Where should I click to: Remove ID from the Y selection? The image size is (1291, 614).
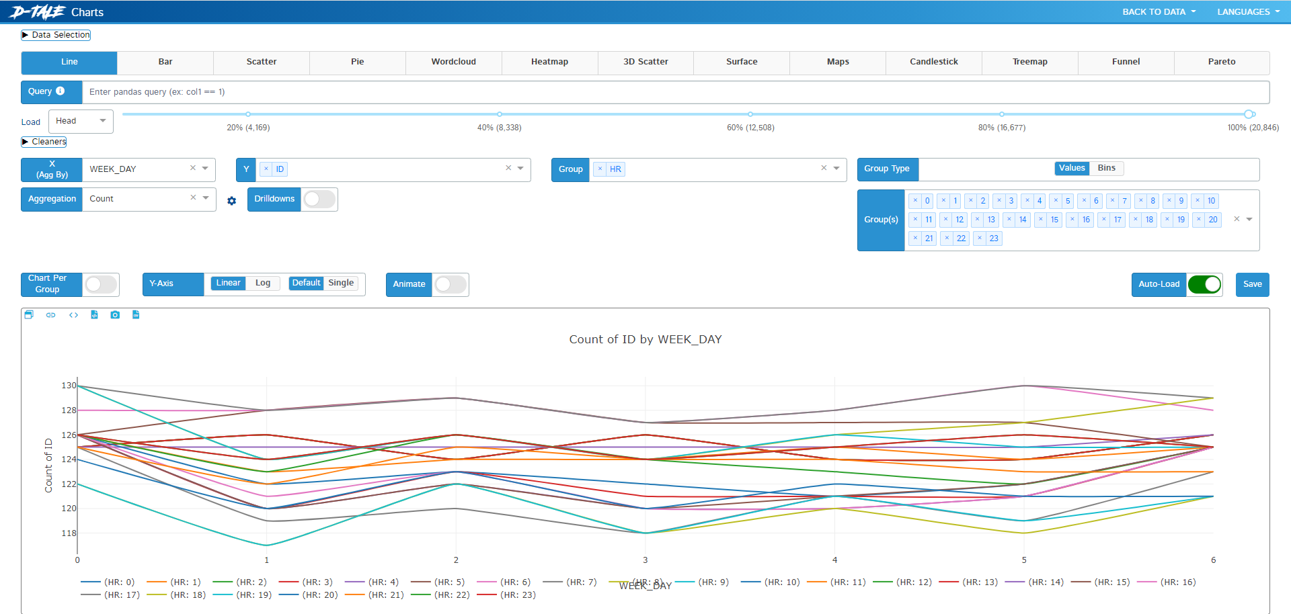(266, 169)
